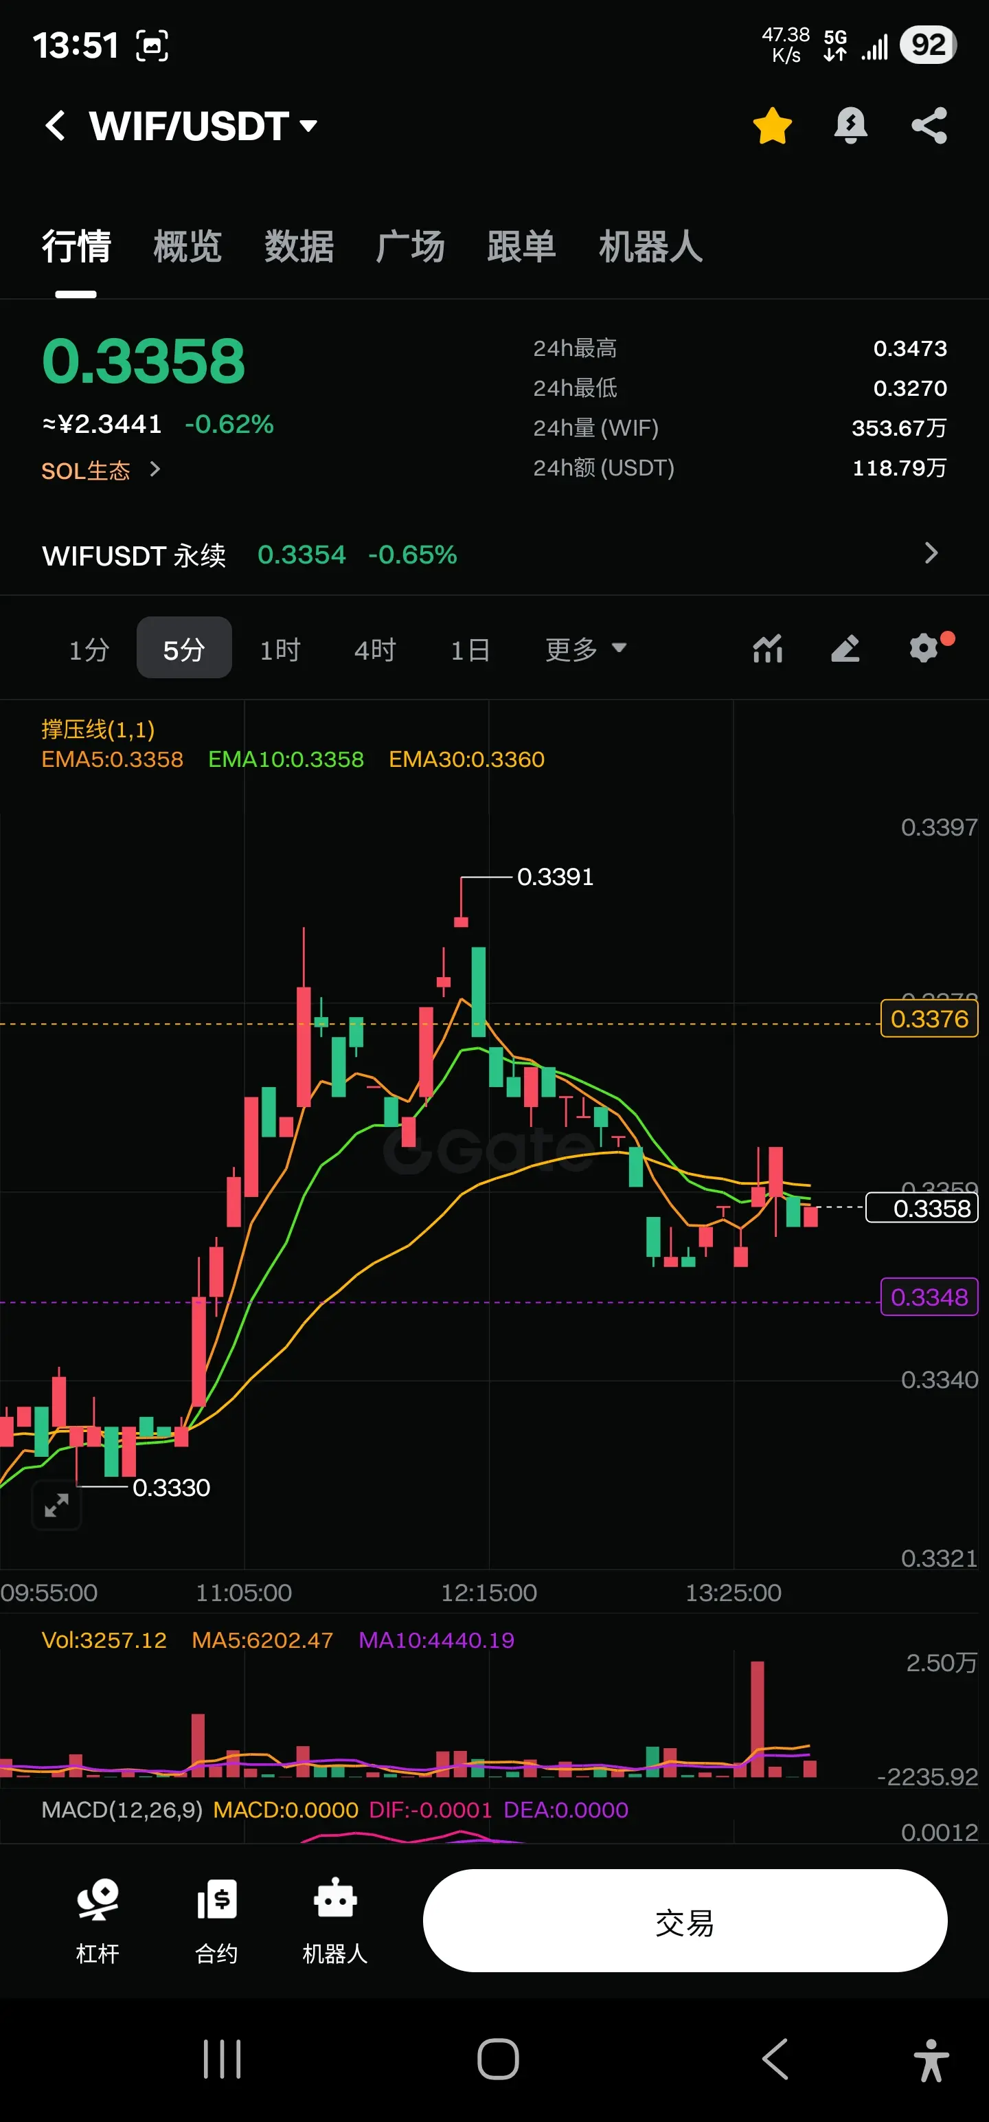Tap the accessibility shortcut icon
The width and height of the screenshot is (989, 2122).
[931, 2060]
